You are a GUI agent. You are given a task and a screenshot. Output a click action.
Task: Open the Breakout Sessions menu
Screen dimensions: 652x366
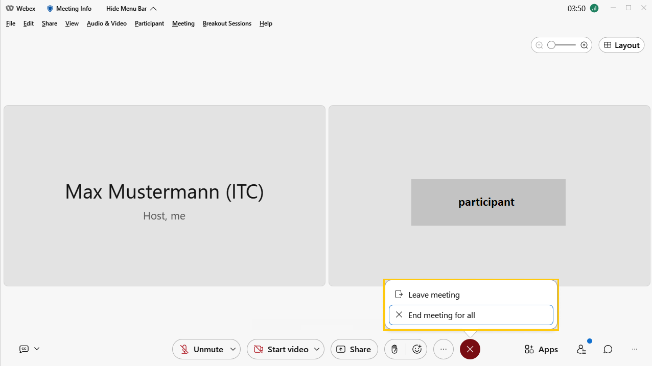click(227, 23)
